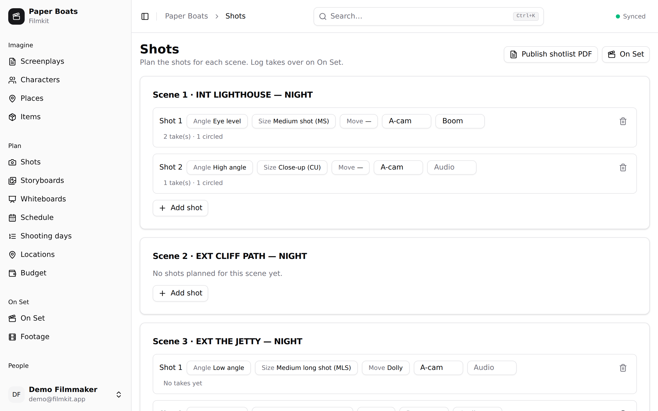Click the Paper Boats project title in the sidebar
658x411 pixels.
53,11
